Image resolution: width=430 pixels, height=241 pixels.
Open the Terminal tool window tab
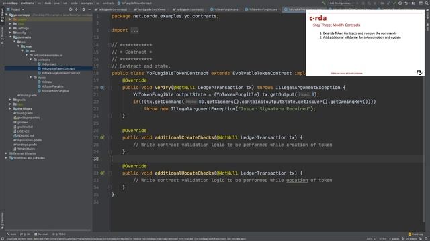[x=41, y=234]
